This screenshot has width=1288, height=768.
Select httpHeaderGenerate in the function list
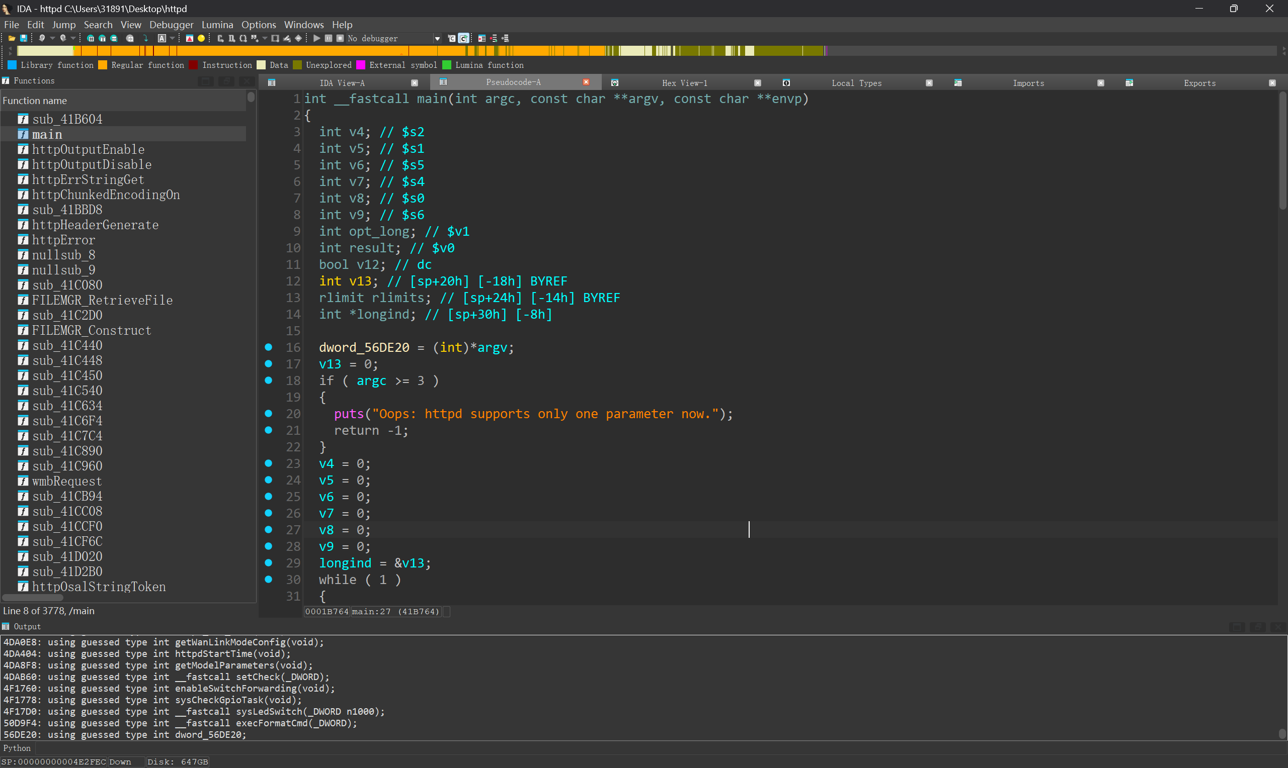[95, 225]
